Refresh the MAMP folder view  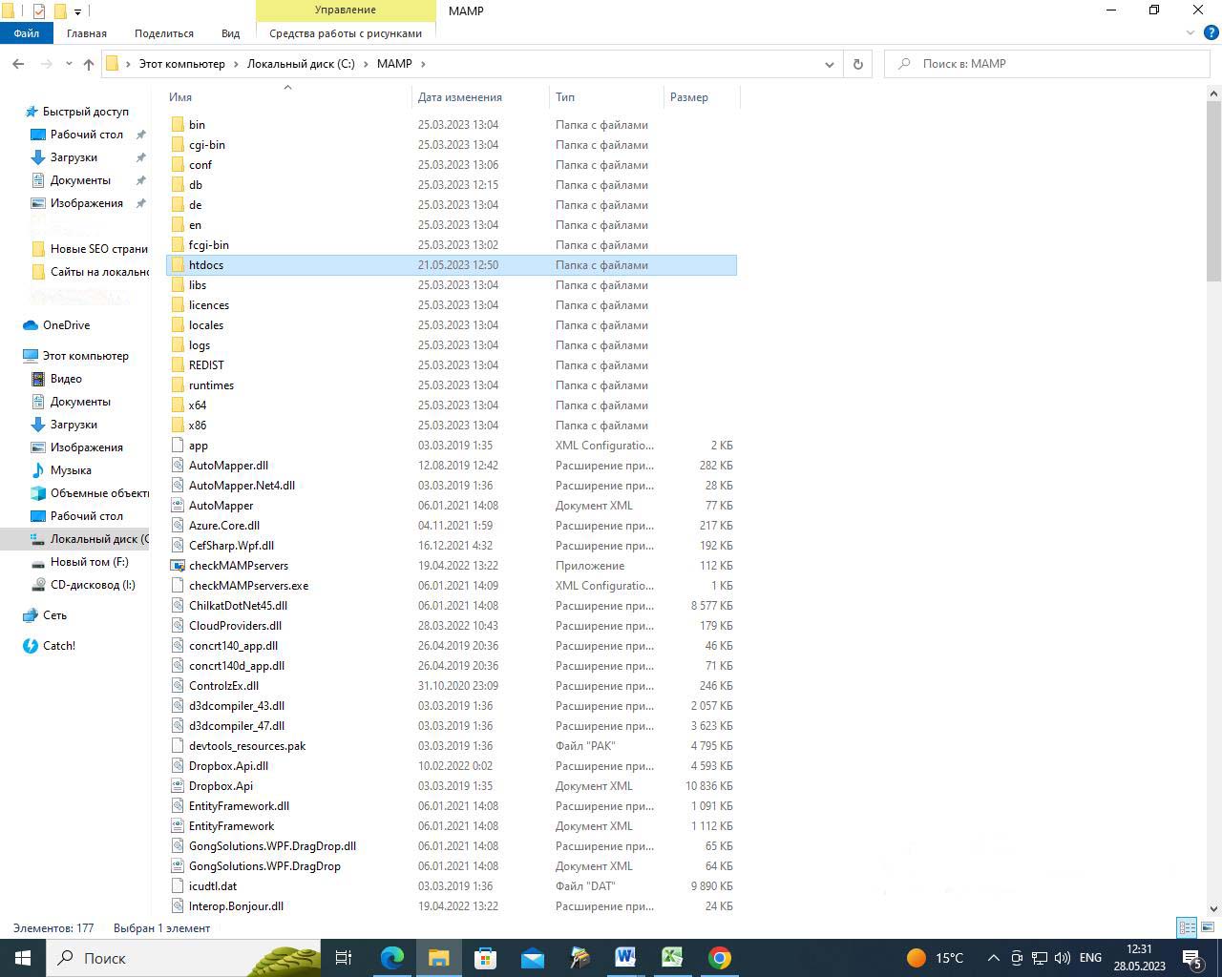point(857,64)
